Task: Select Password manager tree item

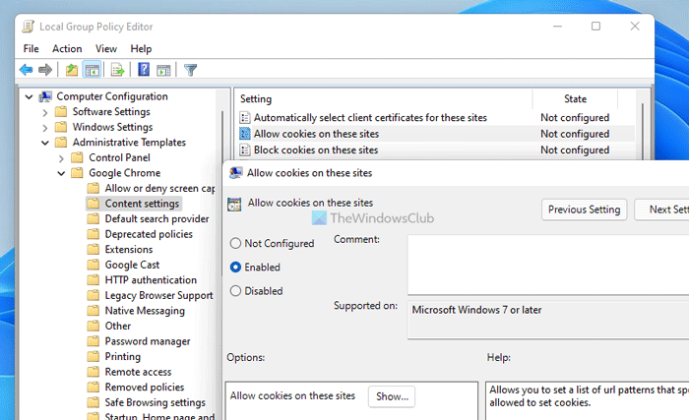Action: coord(148,341)
